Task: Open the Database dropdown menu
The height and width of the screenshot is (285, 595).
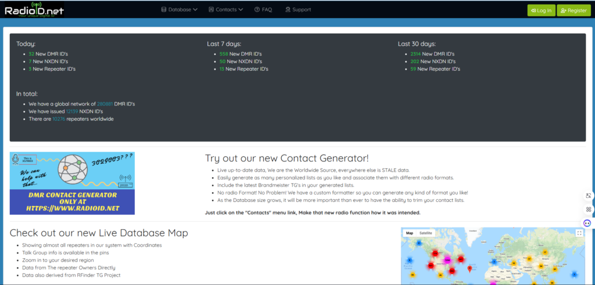Action: (180, 10)
